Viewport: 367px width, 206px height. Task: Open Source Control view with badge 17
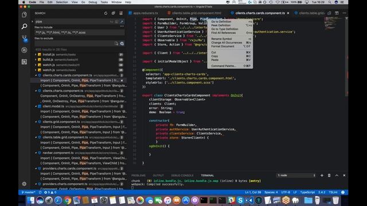[24, 38]
